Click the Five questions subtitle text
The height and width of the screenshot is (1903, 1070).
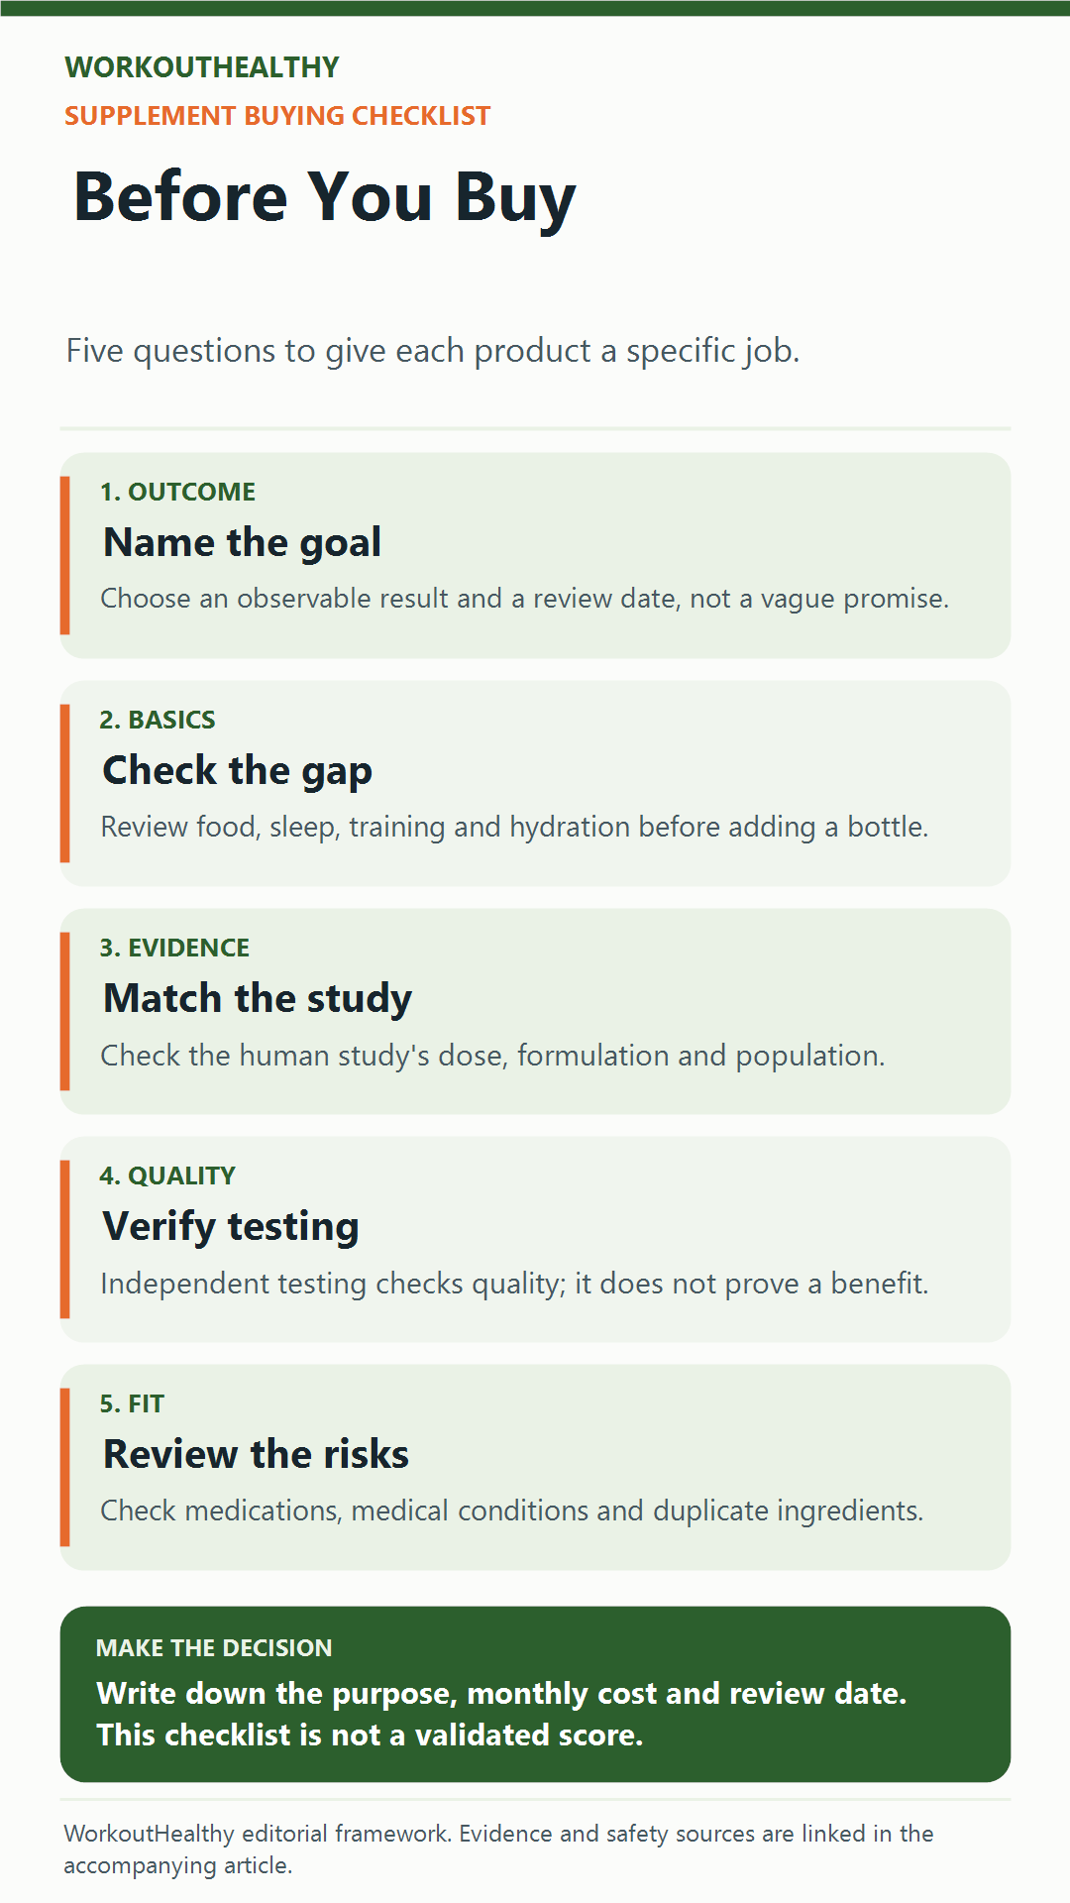point(432,351)
